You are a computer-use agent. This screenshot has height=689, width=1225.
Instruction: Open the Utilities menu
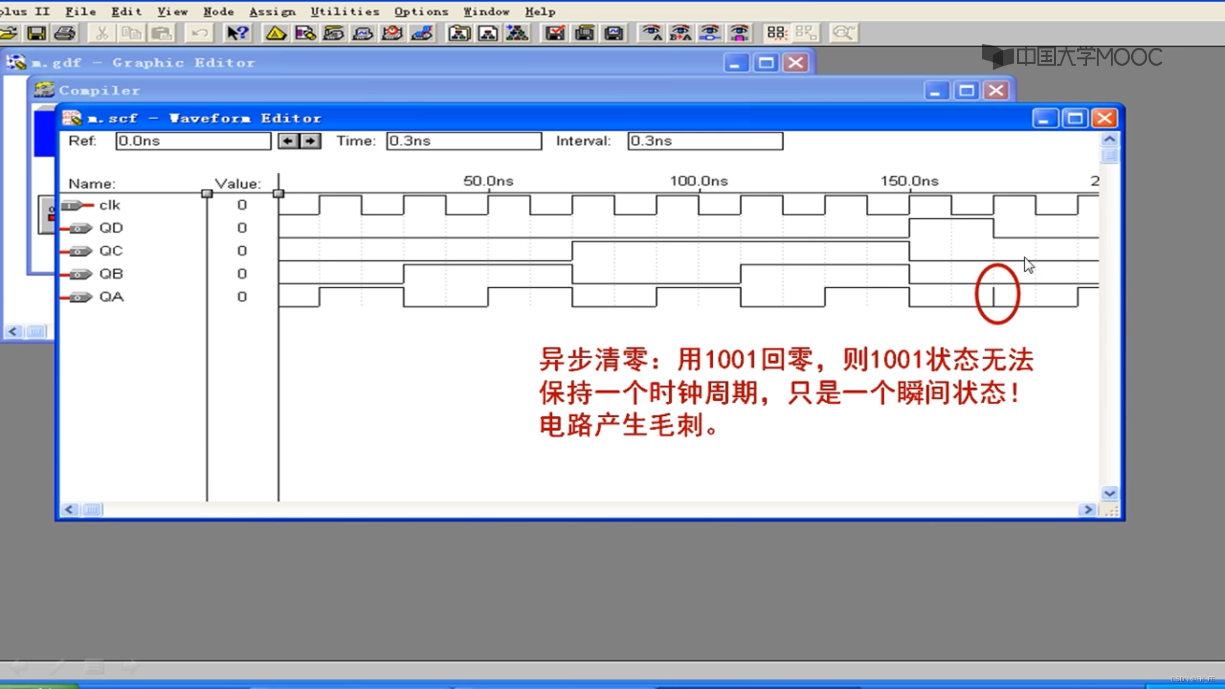(x=345, y=11)
